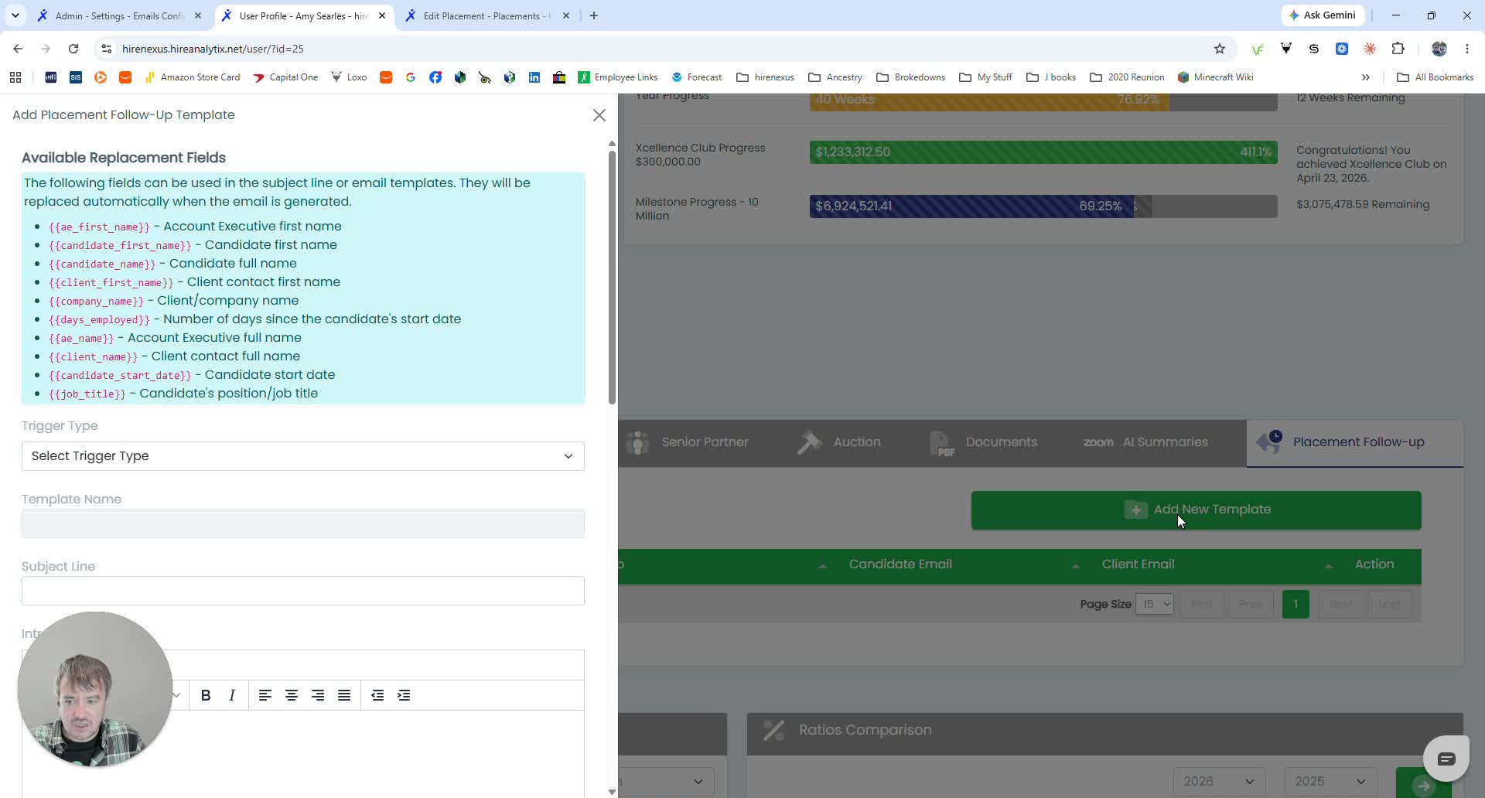This screenshot has width=1485, height=798.
Task: Toggle bold in the template editor
Action: 206,695
